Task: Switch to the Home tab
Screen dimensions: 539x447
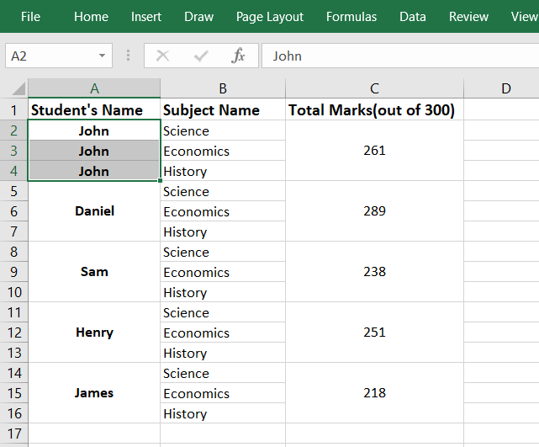Action: (x=91, y=17)
